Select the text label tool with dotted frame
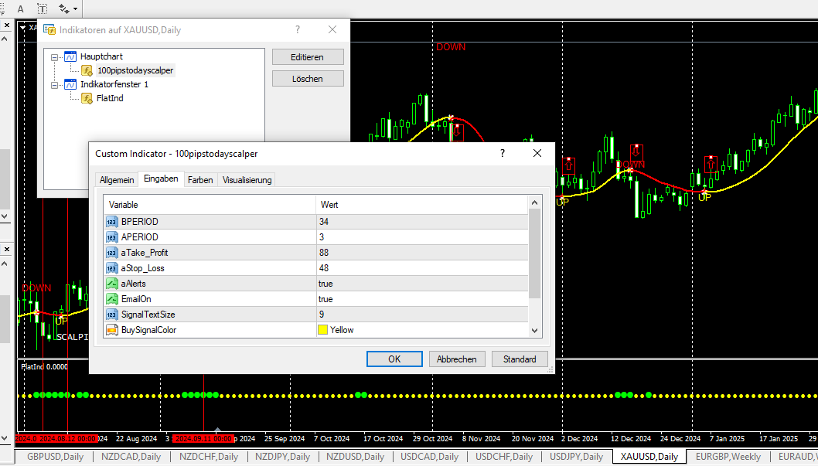Screen dimensions: 818x466 pyautogui.click(x=43, y=9)
